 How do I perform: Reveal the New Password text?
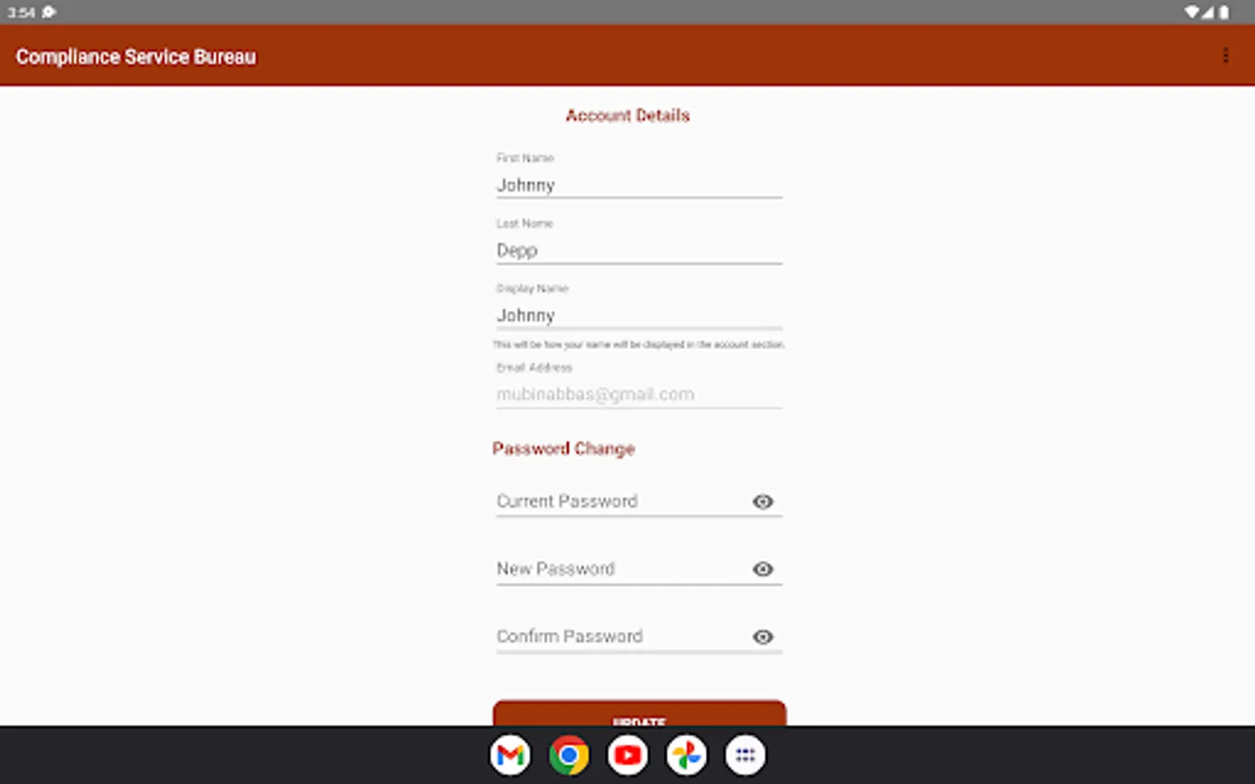763,569
